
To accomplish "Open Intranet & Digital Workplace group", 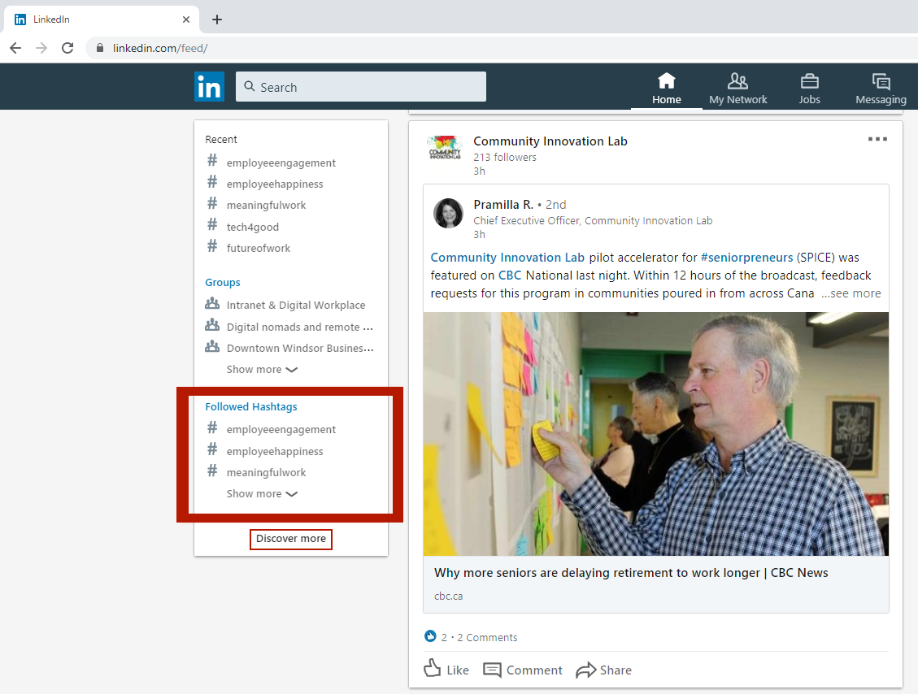I will [x=295, y=305].
